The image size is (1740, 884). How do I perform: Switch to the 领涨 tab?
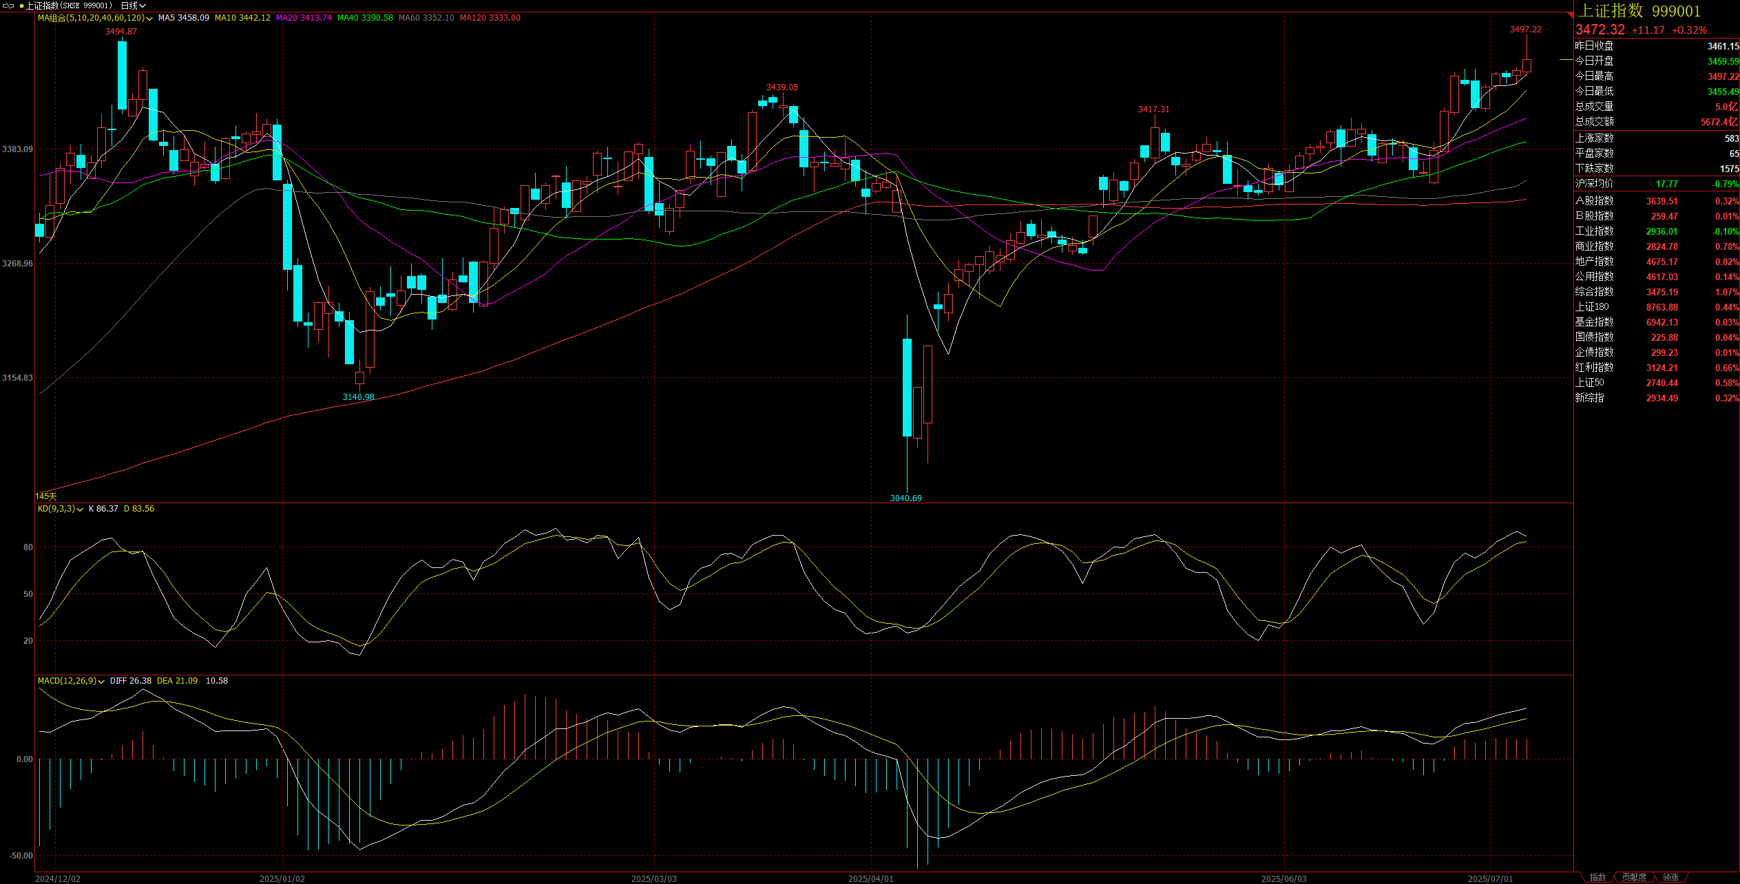1670,878
